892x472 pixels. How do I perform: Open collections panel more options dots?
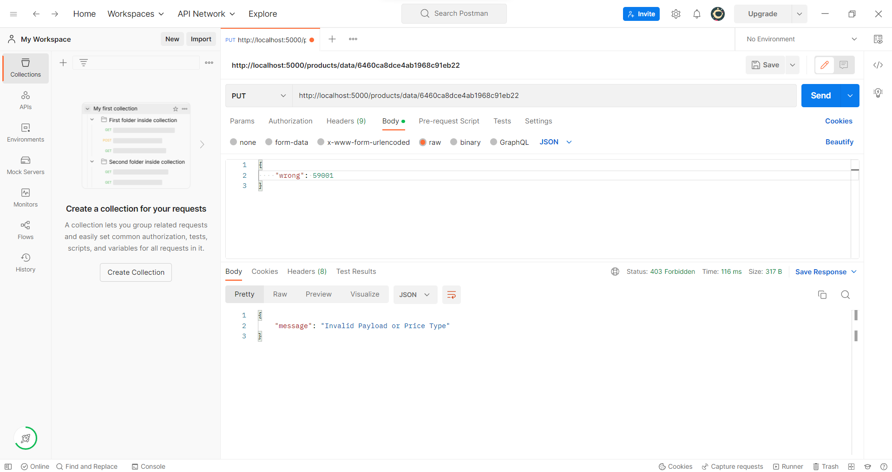pos(209,63)
